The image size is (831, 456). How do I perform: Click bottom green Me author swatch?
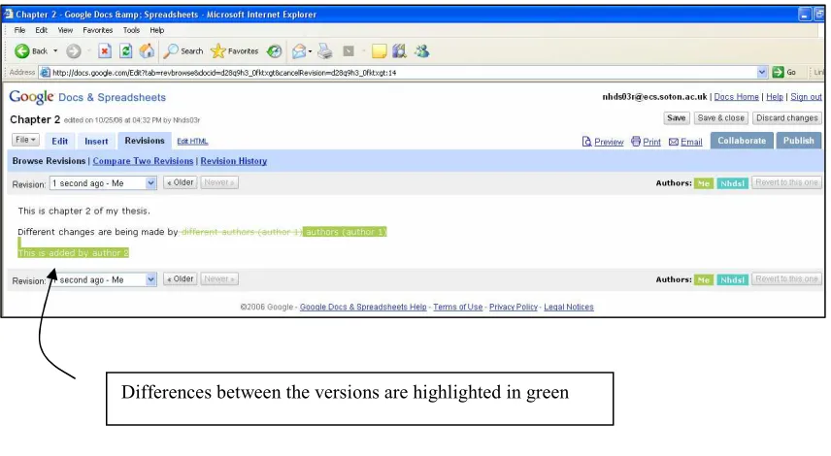[x=704, y=279]
